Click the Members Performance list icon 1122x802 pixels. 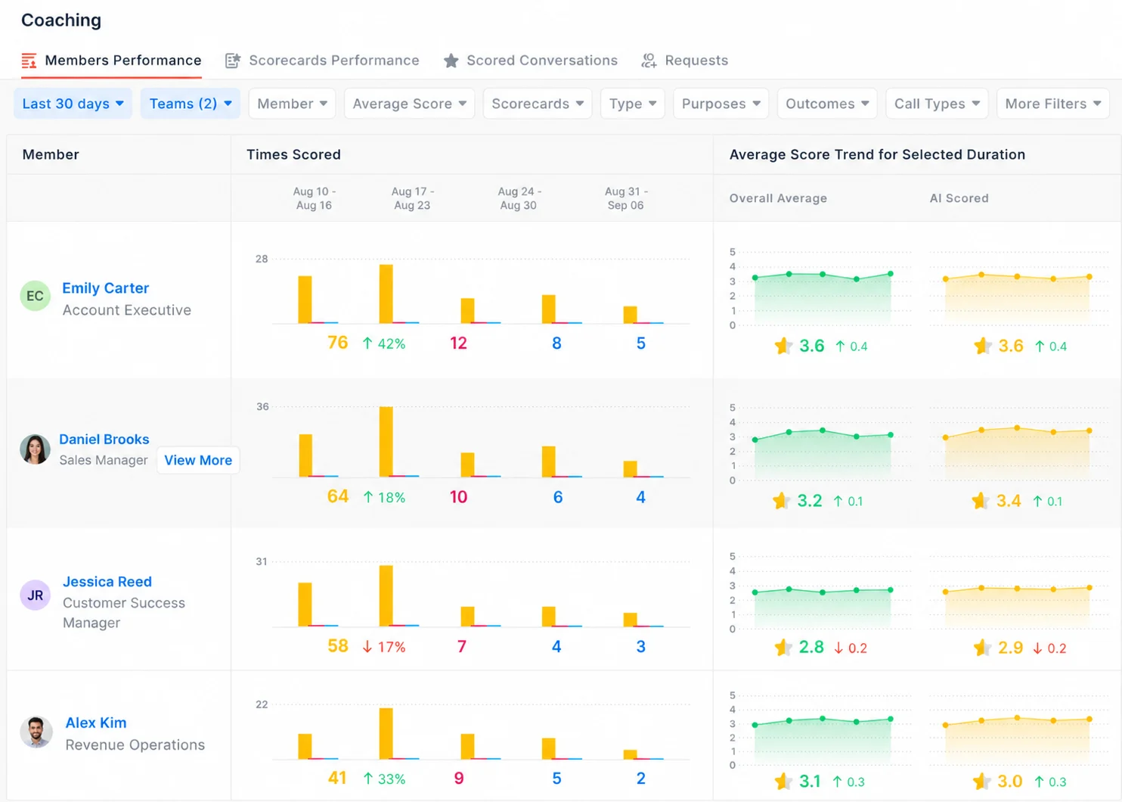pyautogui.click(x=29, y=61)
